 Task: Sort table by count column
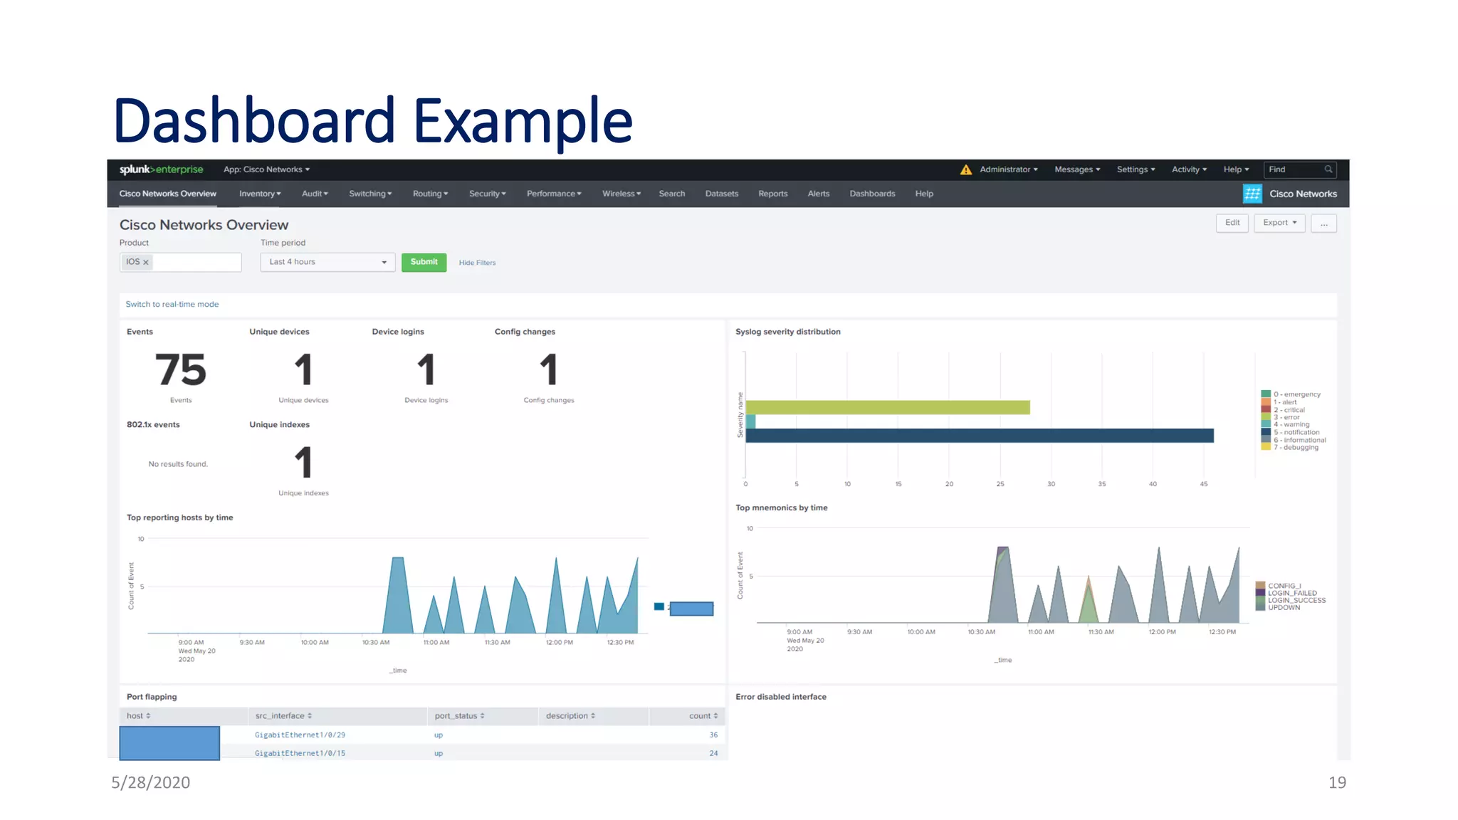[x=703, y=716]
